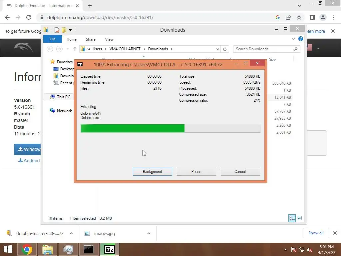
Task: Open the View ribbon tab
Action: point(109,39)
